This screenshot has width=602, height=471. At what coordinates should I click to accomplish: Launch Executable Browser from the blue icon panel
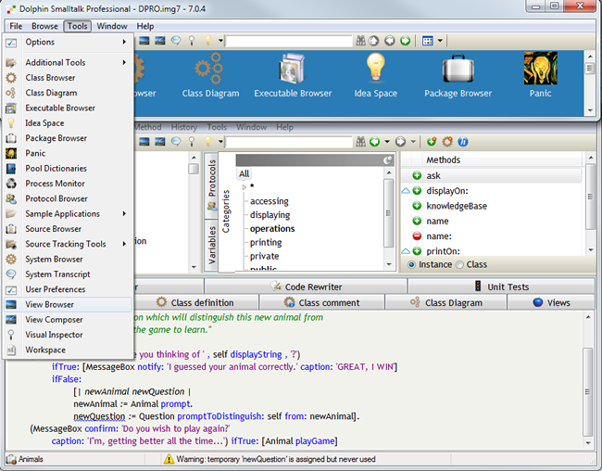293,75
